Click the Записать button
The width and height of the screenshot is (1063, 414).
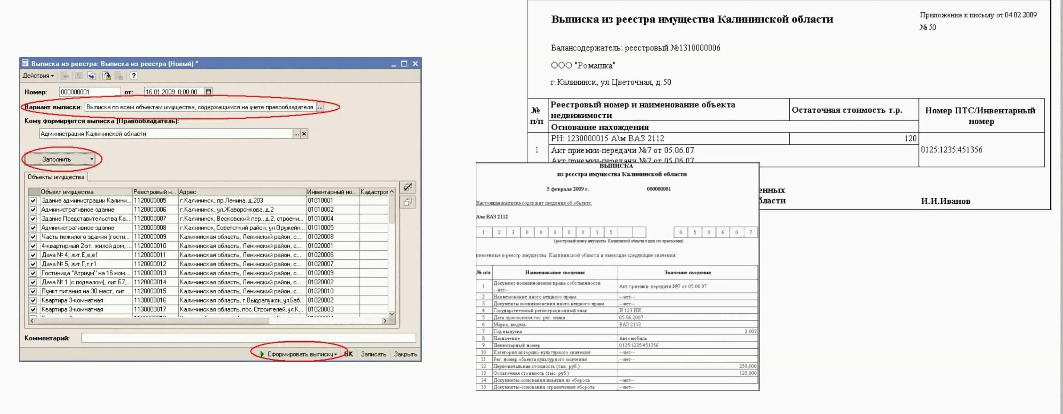point(373,354)
